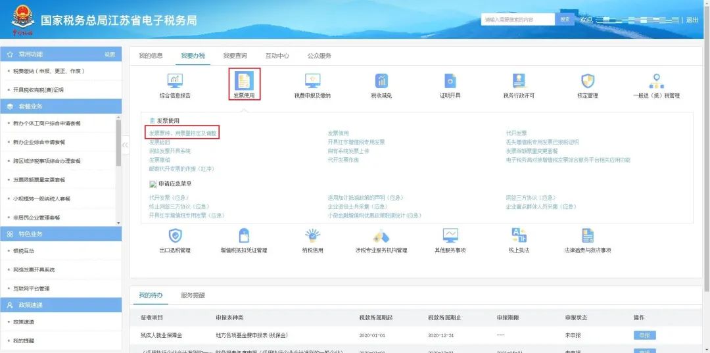Open 其他服务事项 icon
Viewport: 710px width, 353px height.
coord(450,236)
